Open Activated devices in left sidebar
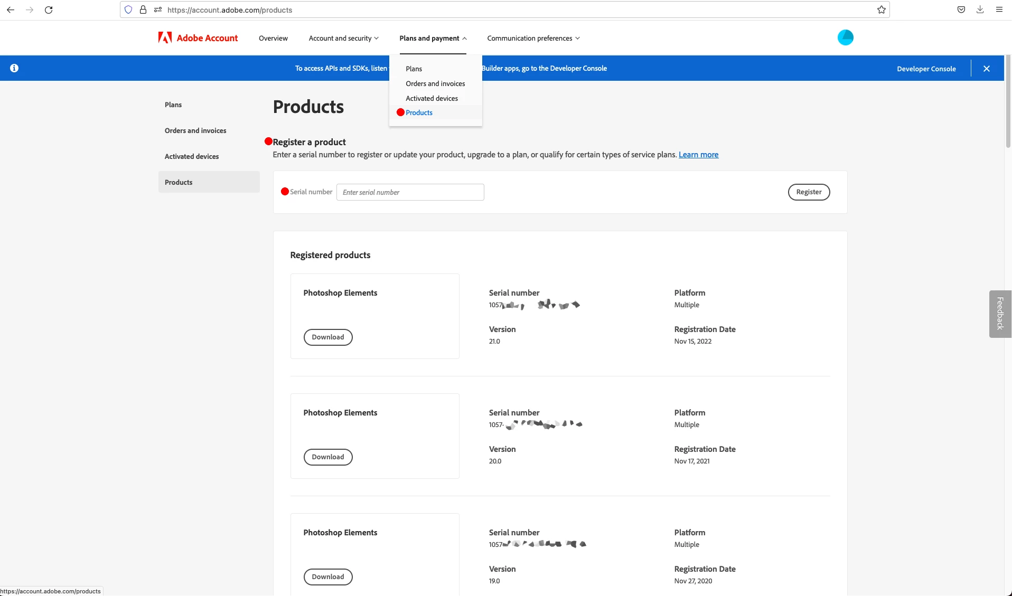Viewport: 1012px width, 596px height. 192,156
